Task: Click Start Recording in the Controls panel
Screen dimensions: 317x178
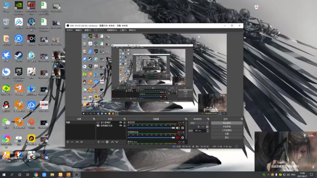Action: tap(227, 127)
